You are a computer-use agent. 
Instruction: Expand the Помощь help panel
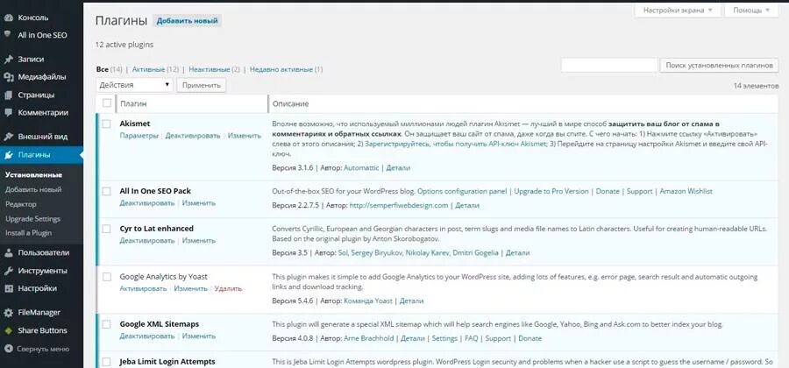(x=751, y=10)
